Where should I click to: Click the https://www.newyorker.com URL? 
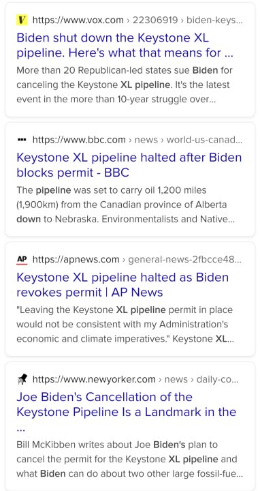94,380
